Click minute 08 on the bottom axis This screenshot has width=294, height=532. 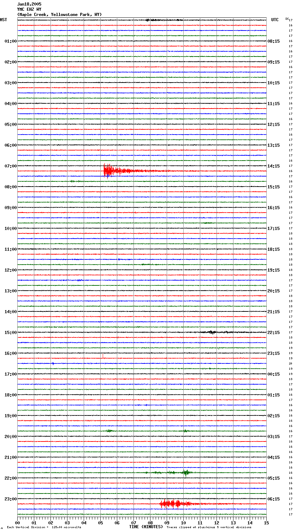[150, 523]
